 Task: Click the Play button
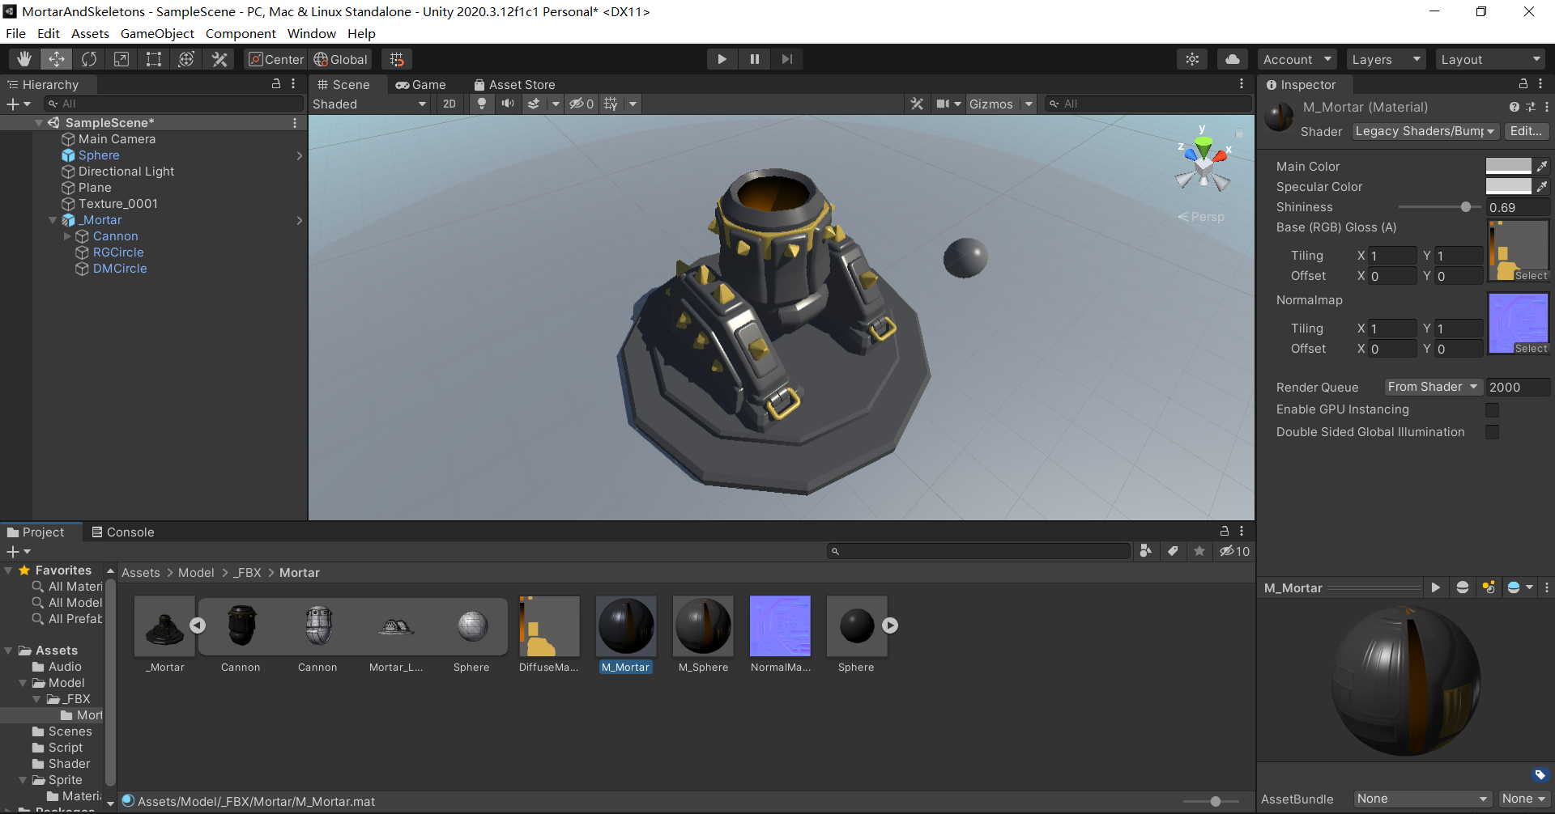[722, 59]
